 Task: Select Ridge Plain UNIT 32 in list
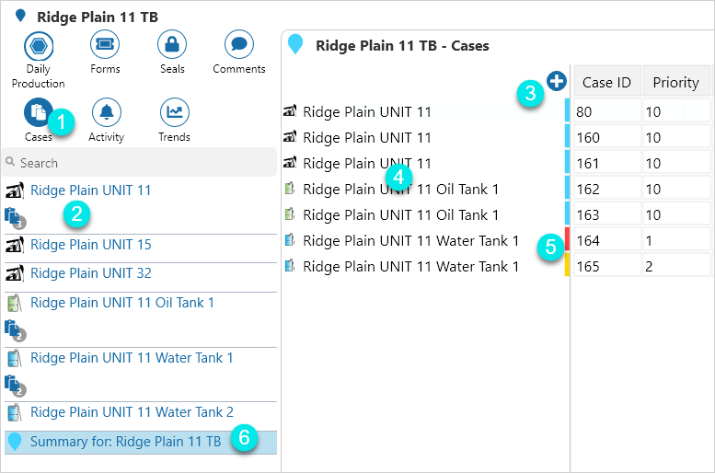[x=90, y=273]
